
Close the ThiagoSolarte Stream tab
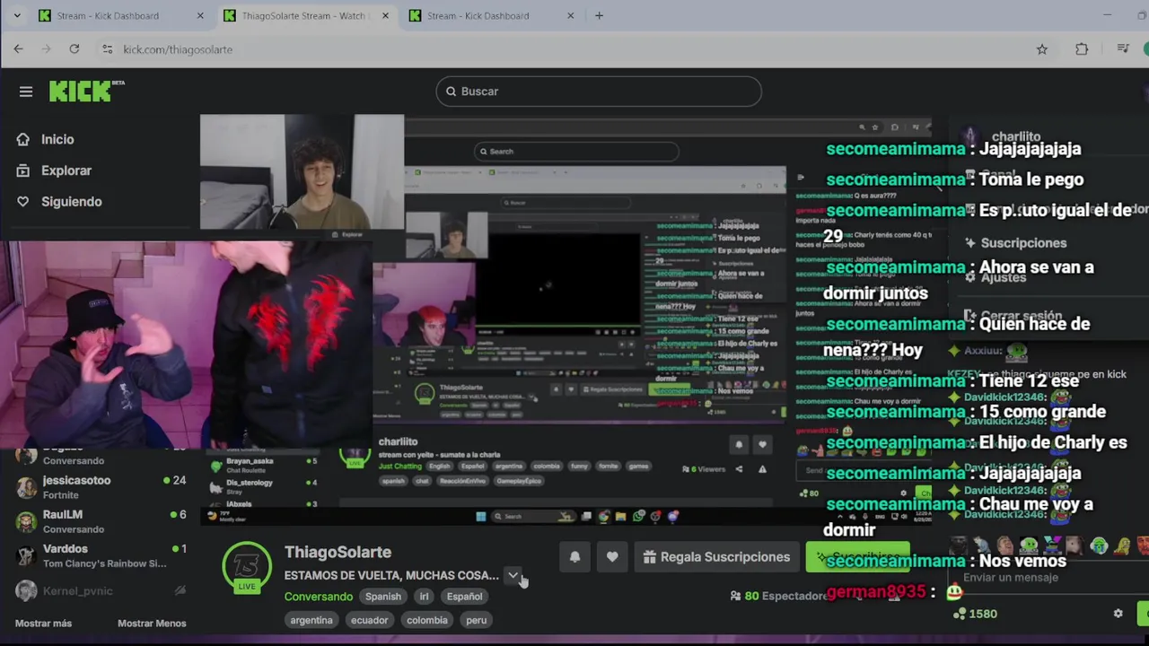coord(385,15)
